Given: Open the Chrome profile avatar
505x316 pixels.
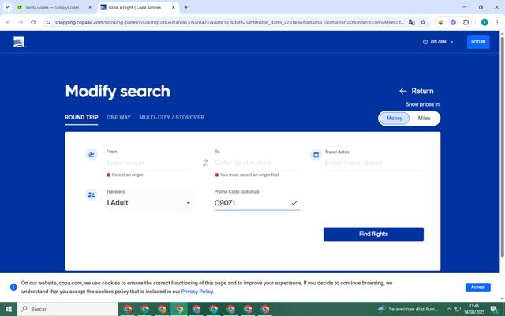Looking at the screenshot, I should click(x=484, y=22).
